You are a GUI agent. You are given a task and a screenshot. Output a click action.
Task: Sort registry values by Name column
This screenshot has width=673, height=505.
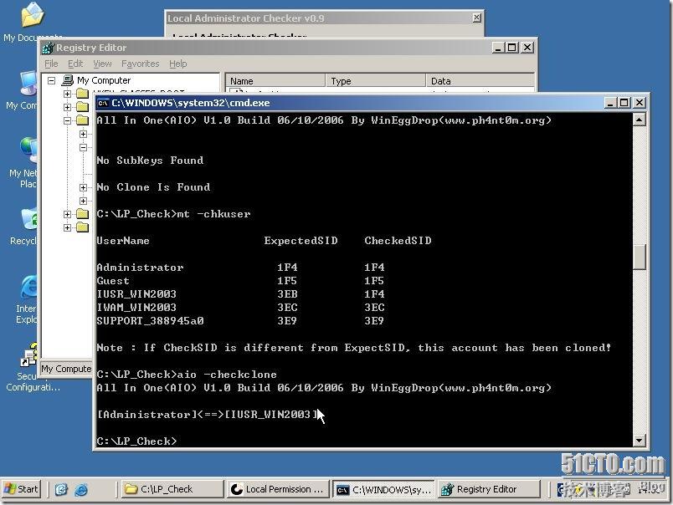(x=275, y=80)
